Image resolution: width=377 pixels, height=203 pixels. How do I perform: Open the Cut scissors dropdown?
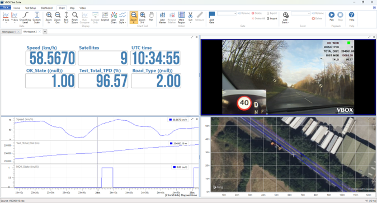click(x=190, y=17)
